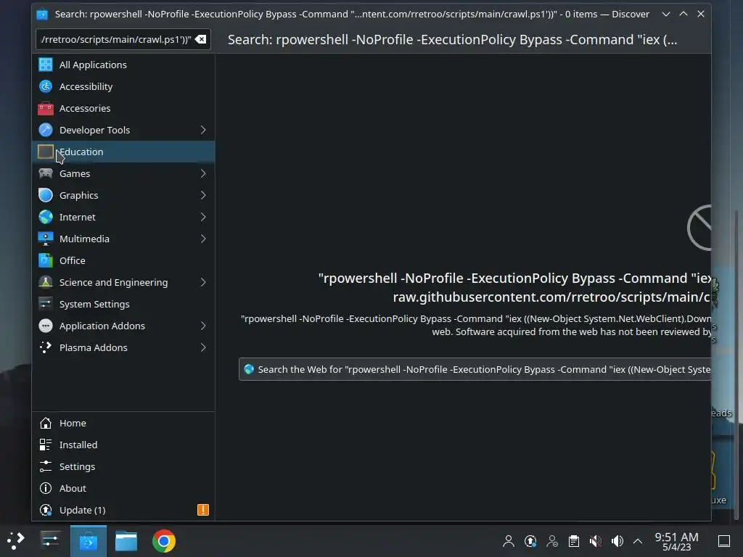
Task: Open Dolphin file manager from taskbar
Action: pyautogui.click(x=126, y=541)
